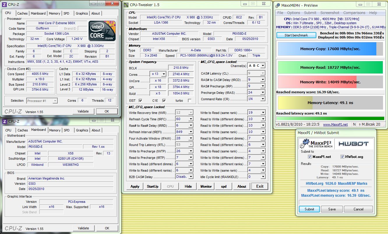Disable the EIST checkbox in CPU-Tweaker
This screenshot has width=388, height=234.
click(140, 101)
